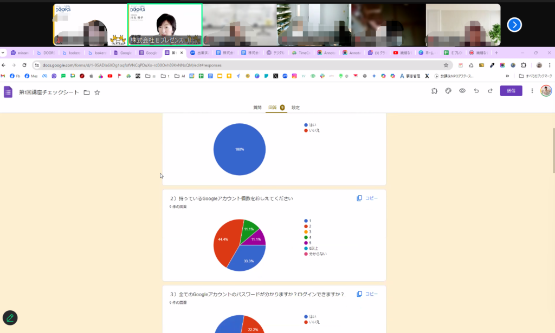The height and width of the screenshot is (333, 555).
Task: Star the 第1回講座チェックシート form
Action: pos(97,92)
